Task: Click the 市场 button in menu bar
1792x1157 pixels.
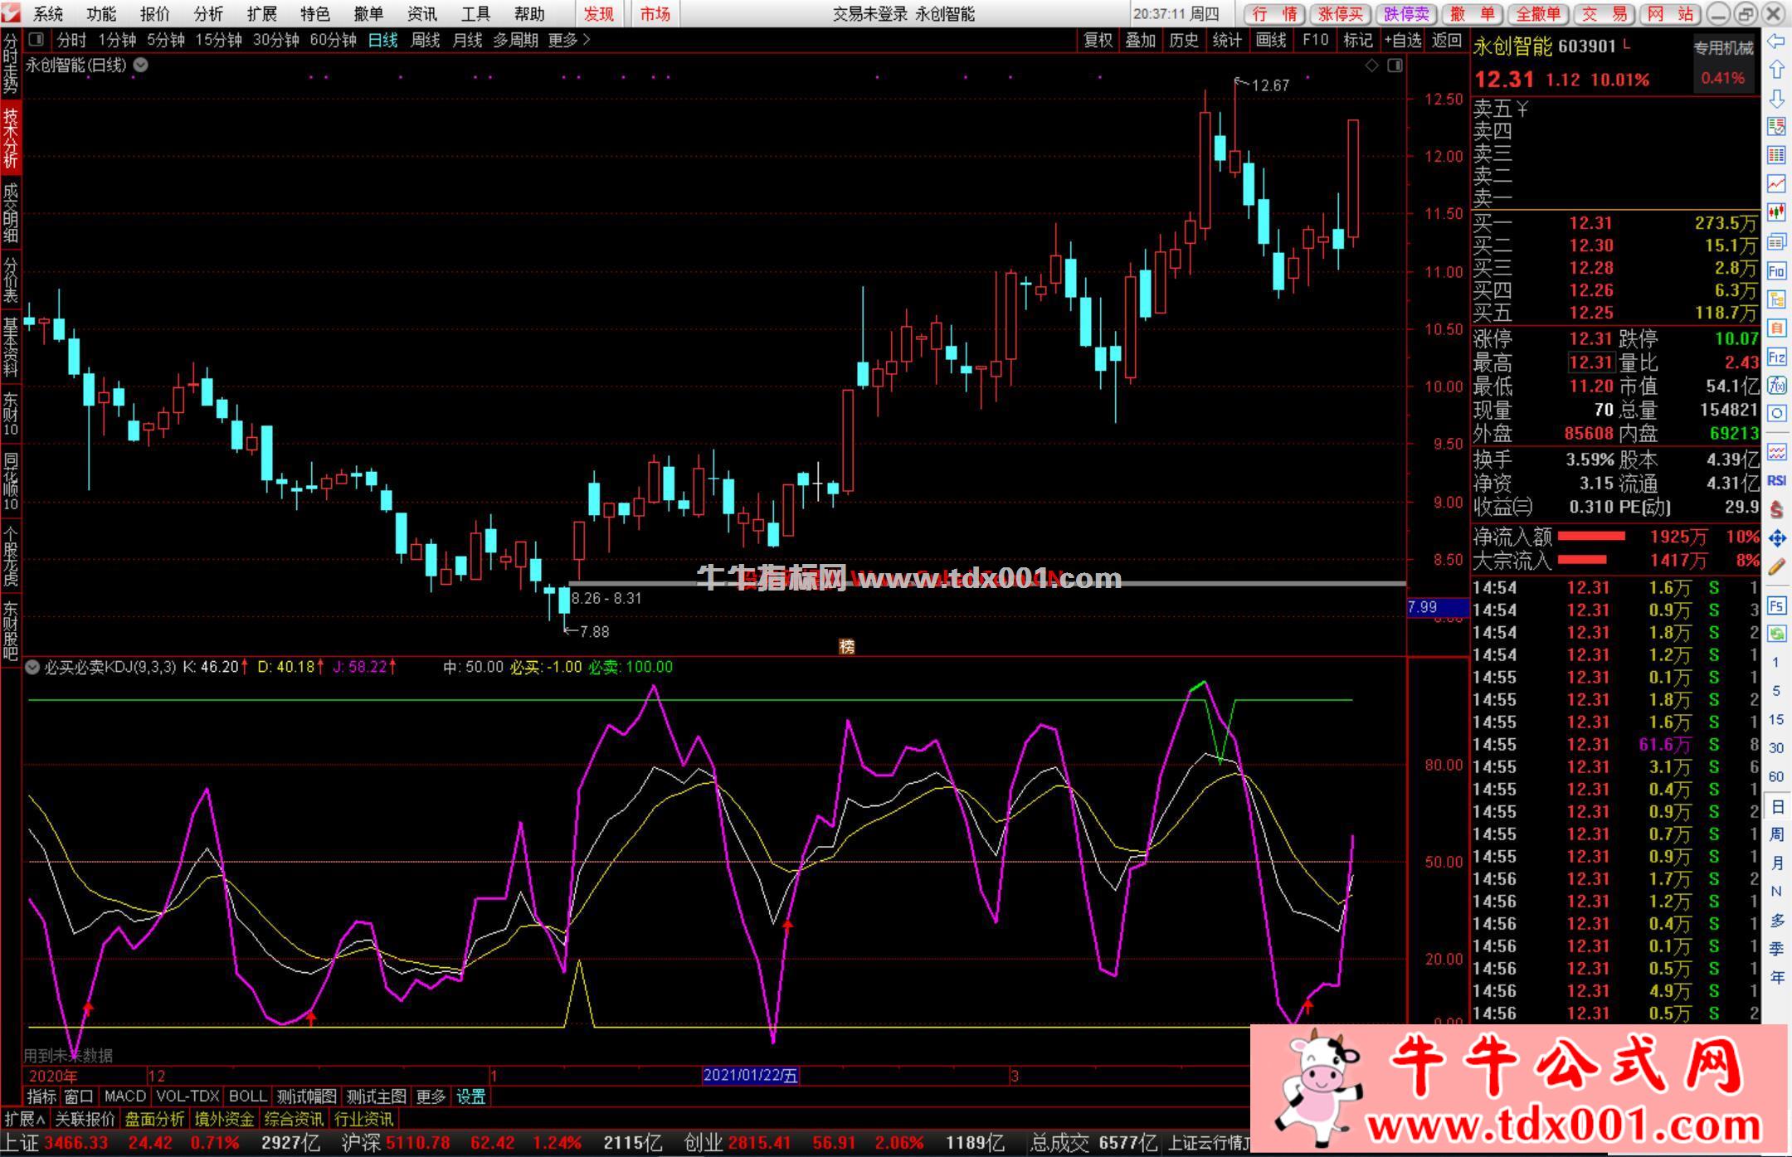Action: (x=655, y=14)
